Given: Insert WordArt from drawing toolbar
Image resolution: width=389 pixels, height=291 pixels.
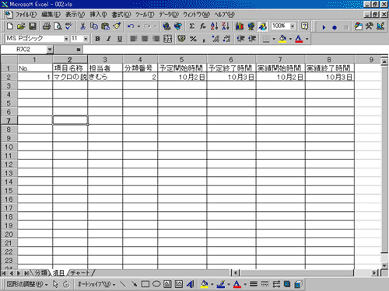Looking at the screenshot, I should (x=190, y=284).
